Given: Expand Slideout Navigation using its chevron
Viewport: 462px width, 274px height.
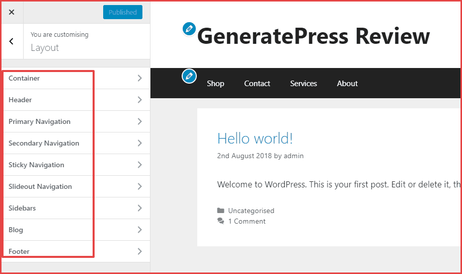Looking at the screenshot, I should [140, 186].
